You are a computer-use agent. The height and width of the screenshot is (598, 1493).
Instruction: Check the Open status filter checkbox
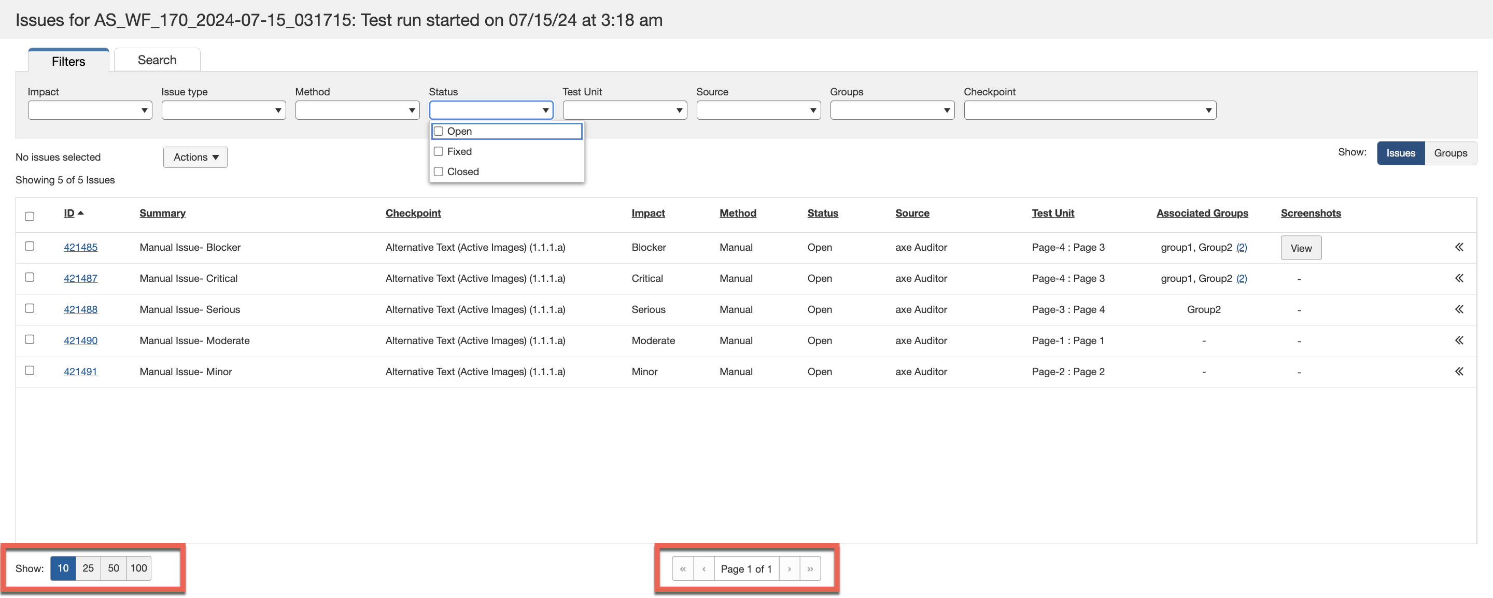click(x=438, y=131)
